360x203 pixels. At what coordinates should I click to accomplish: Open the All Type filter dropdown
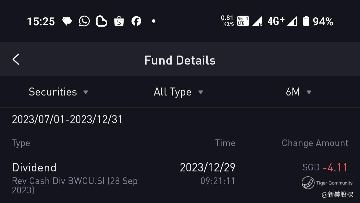pos(178,92)
